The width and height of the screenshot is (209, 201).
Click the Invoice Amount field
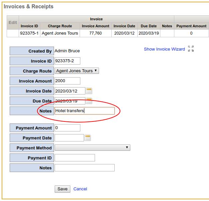coord(67,81)
